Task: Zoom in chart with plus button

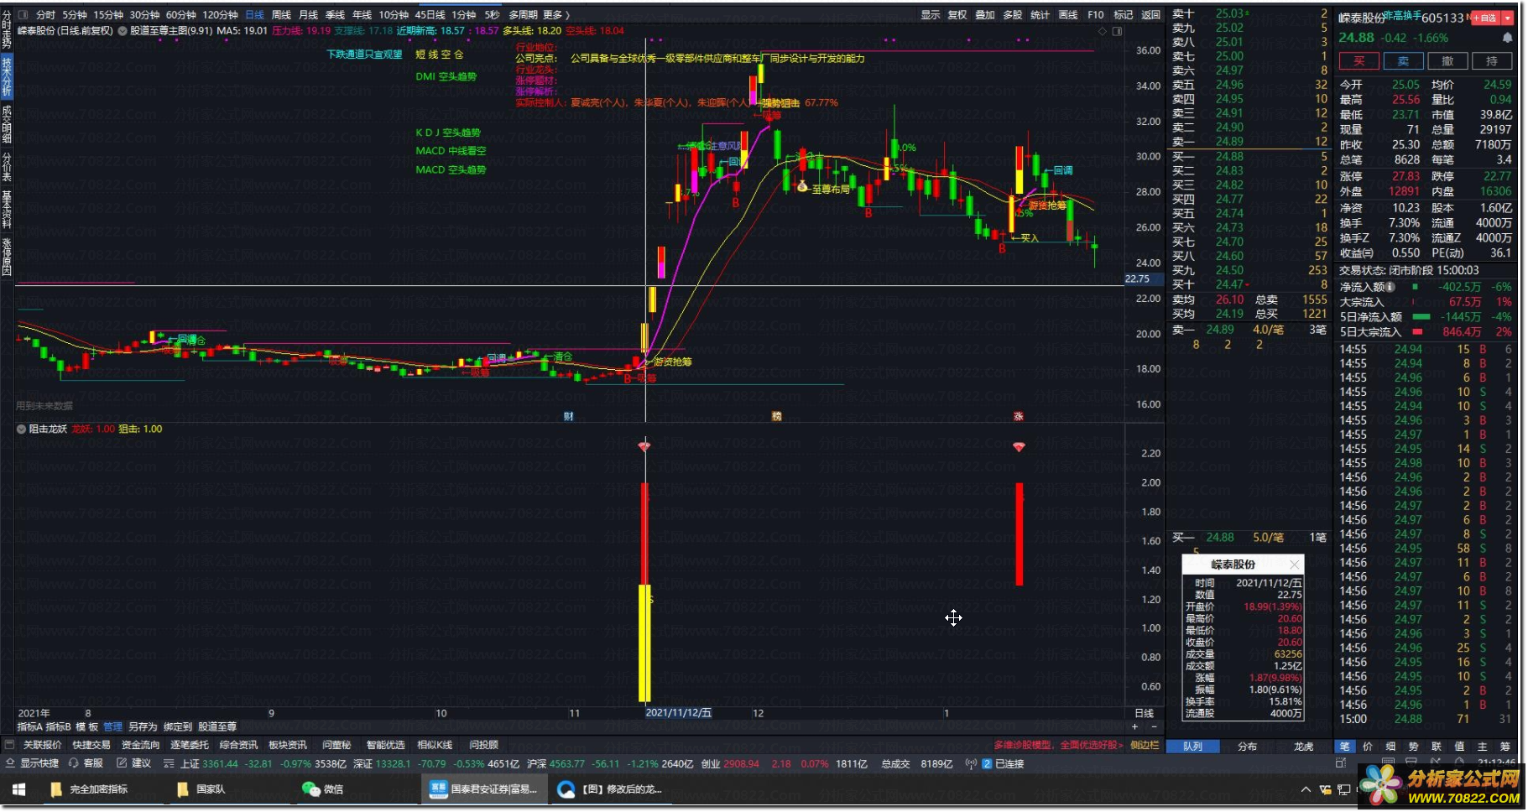Action: coord(1134,726)
